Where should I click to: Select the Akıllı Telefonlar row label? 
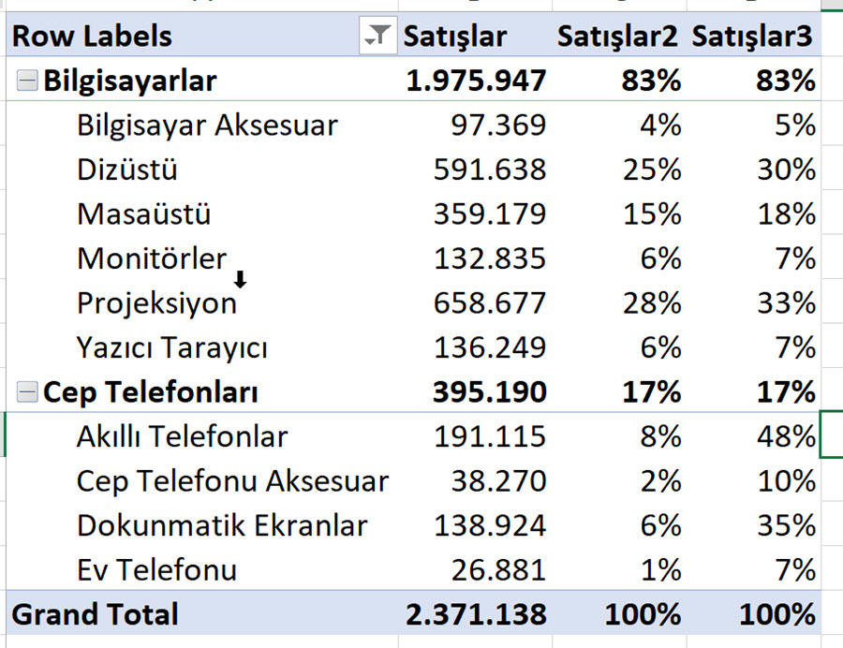[183, 436]
